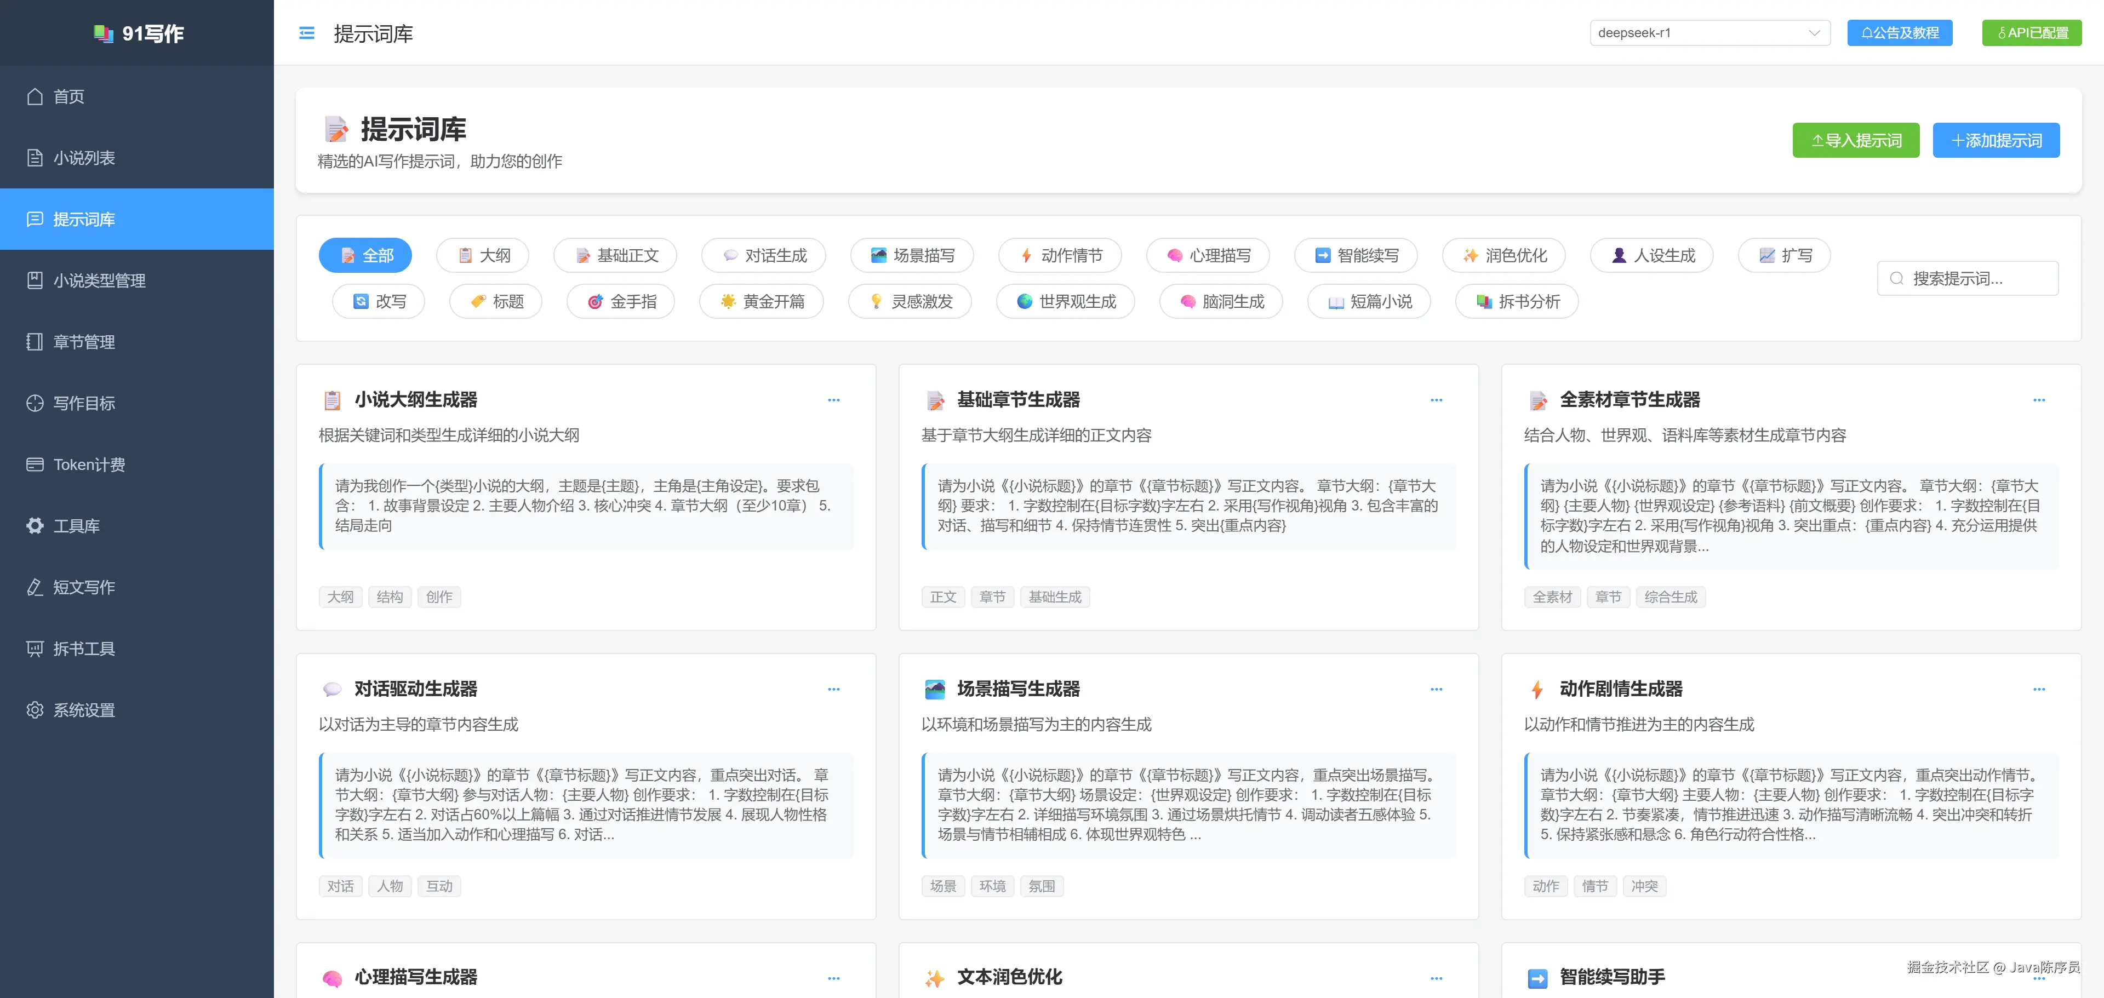The height and width of the screenshot is (998, 2104).
Task: Open 系统设置 sidebar item
Action: point(83,710)
